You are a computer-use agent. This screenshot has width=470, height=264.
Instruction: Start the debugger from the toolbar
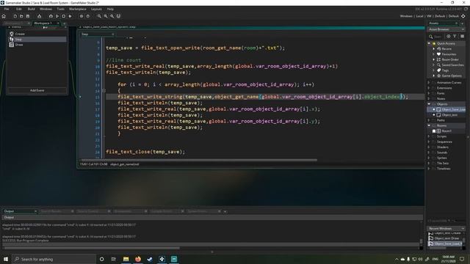coord(51,16)
